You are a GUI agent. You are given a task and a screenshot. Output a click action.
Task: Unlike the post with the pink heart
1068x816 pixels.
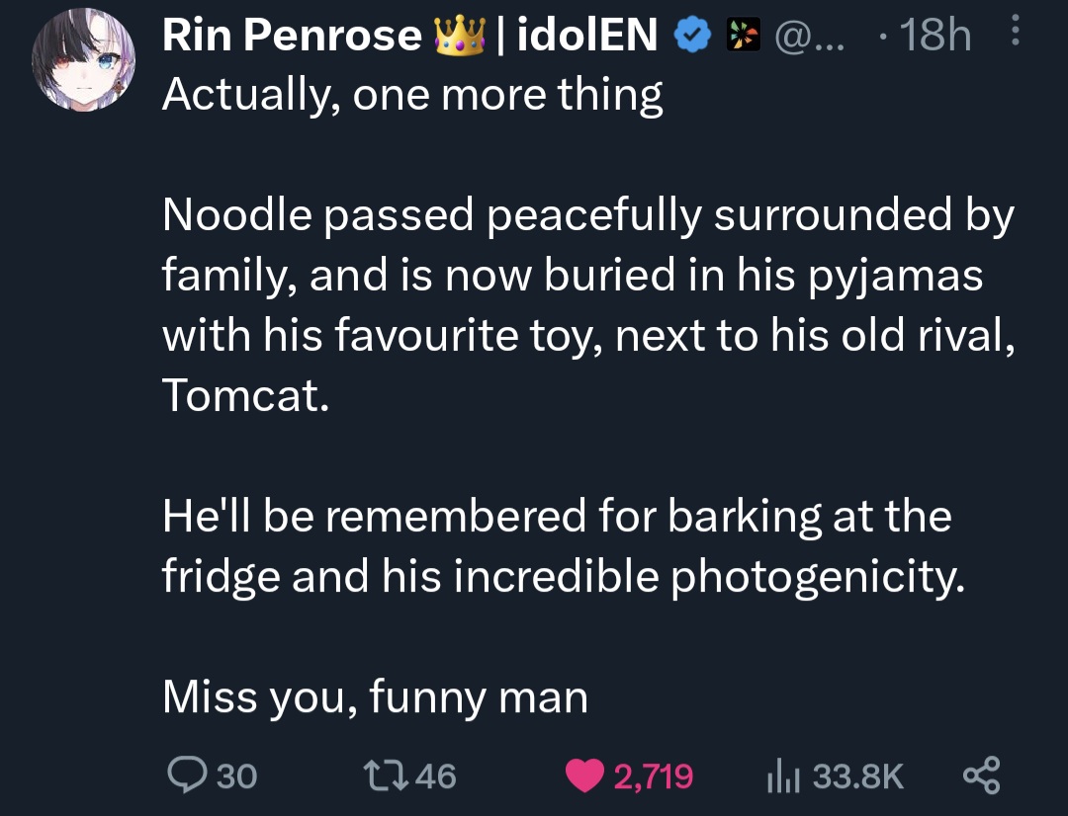point(584,775)
